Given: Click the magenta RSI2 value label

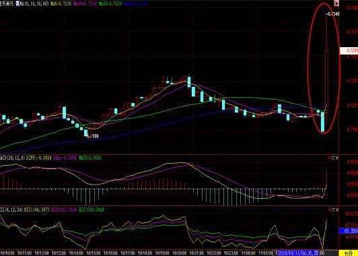Looking at the screenshot, I should pyautogui.click(x=65, y=210).
